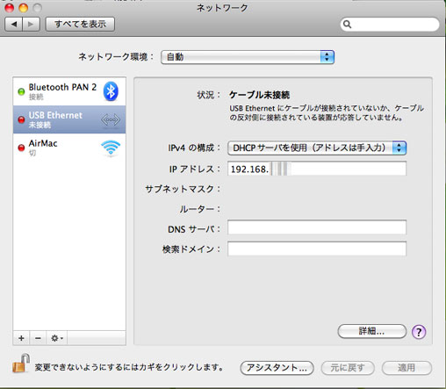Focus the search field in toolbar

coord(390,25)
